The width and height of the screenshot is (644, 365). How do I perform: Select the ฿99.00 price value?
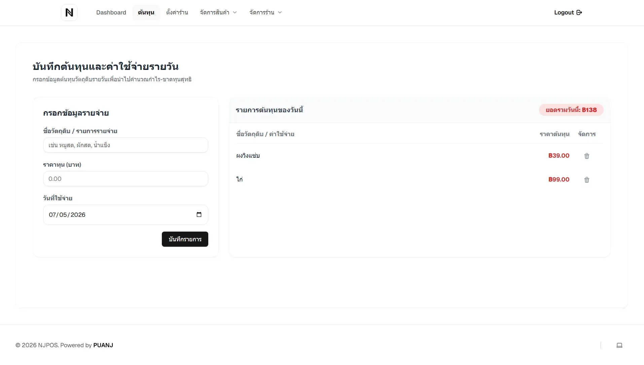coord(559,179)
